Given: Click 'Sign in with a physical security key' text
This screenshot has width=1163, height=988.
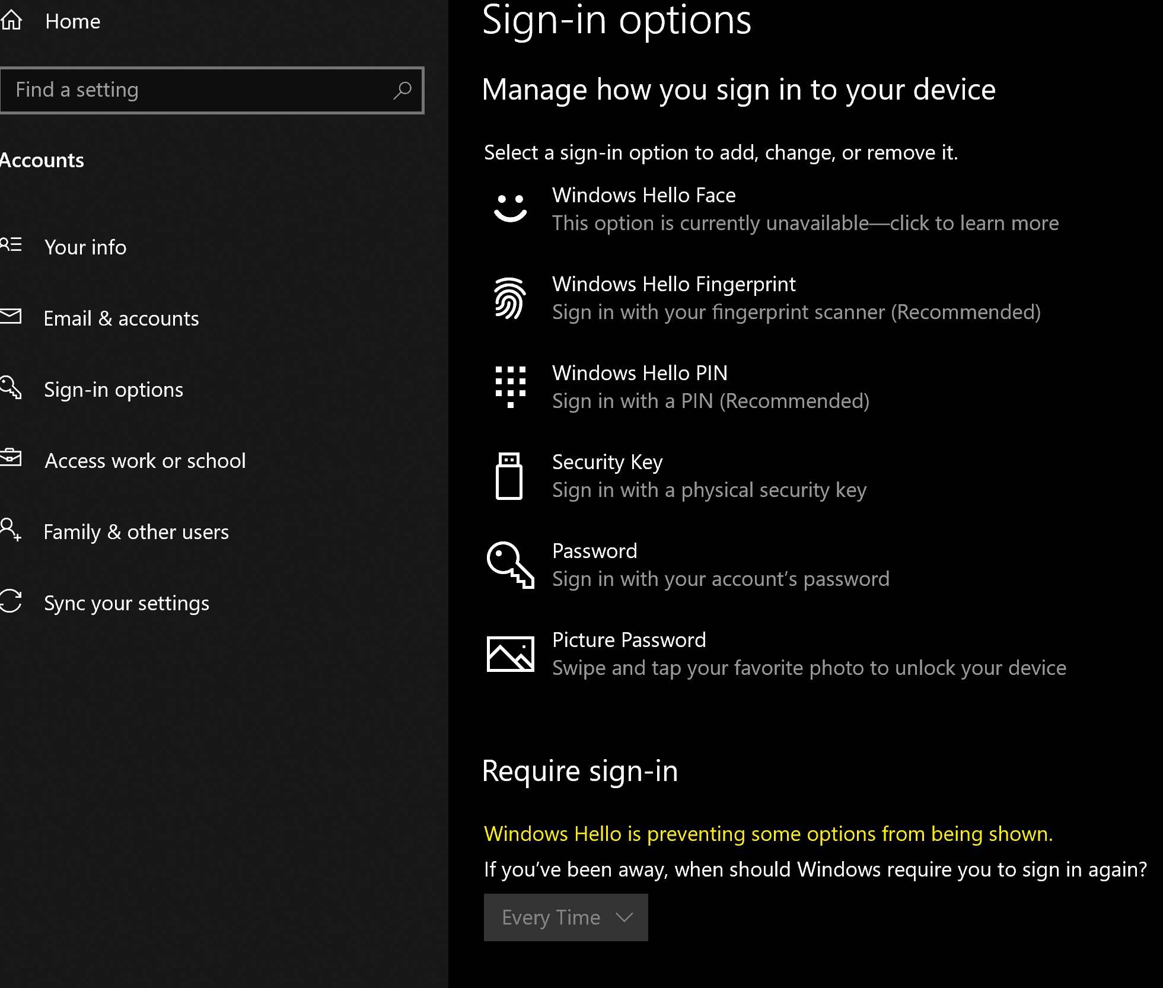Looking at the screenshot, I should [709, 490].
